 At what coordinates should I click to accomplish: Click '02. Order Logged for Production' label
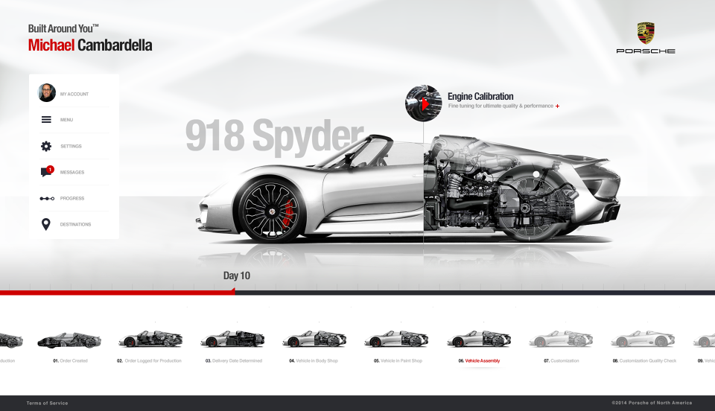[x=149, y=361]
